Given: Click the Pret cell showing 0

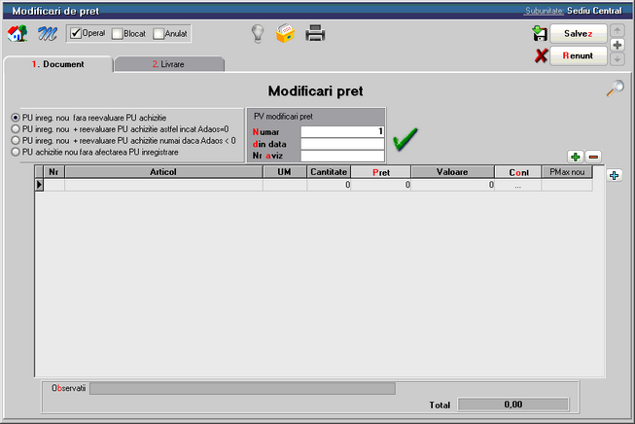Looking at the screenshot, I should pyautogui.click(x=381, y=185).
